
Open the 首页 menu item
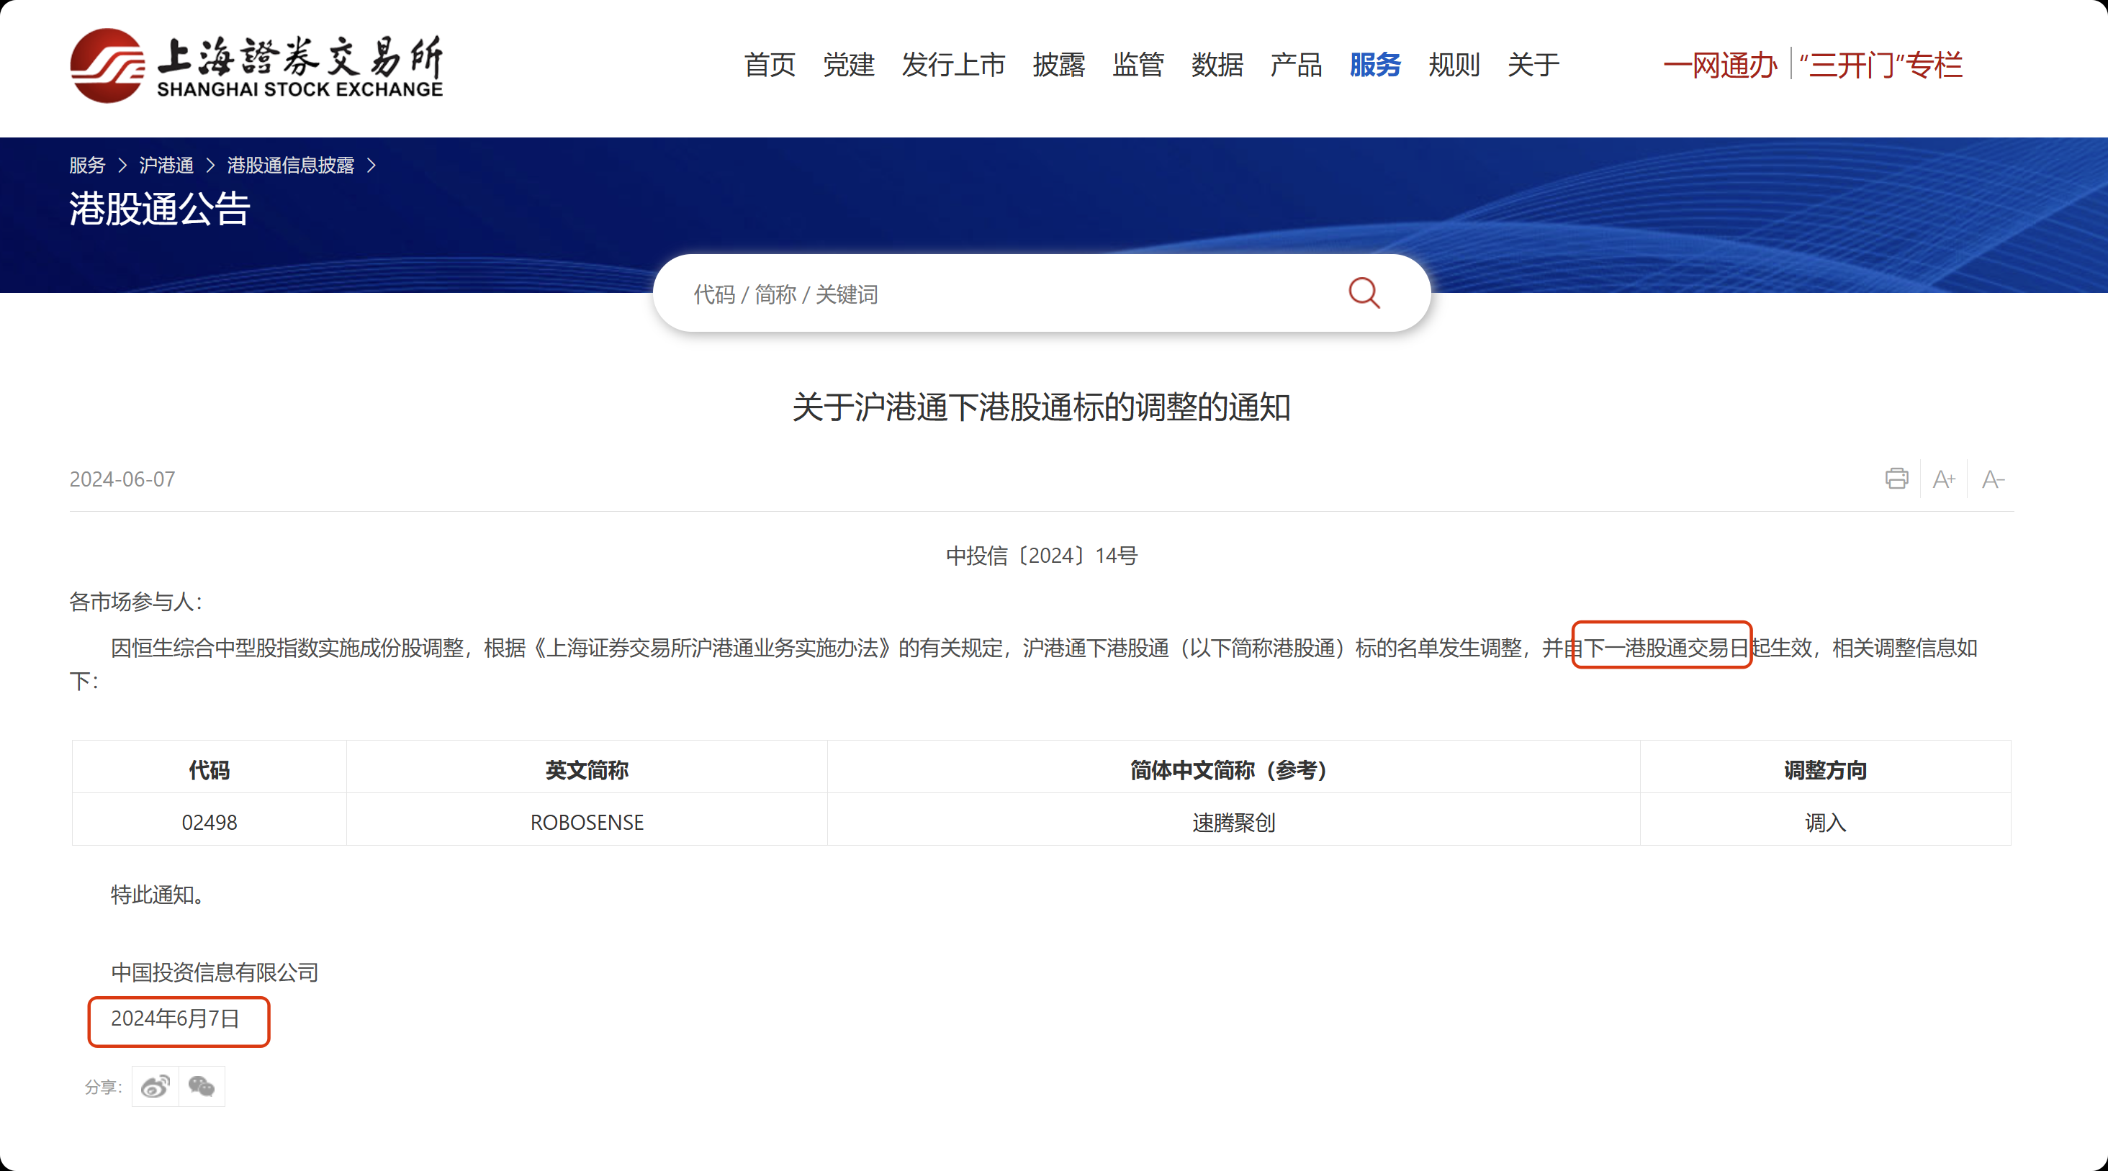(x=769, y=65)
